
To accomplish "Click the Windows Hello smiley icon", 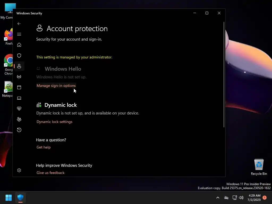I will [x=38, y=69].
